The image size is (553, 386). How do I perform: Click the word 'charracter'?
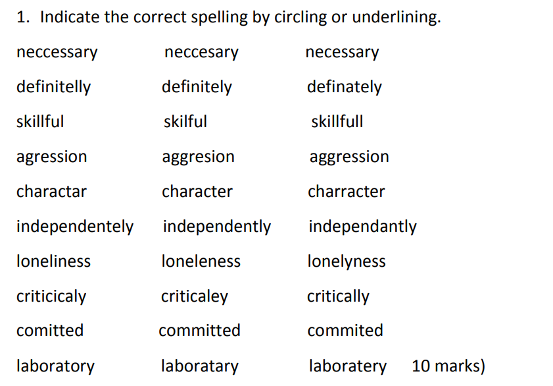347,191
